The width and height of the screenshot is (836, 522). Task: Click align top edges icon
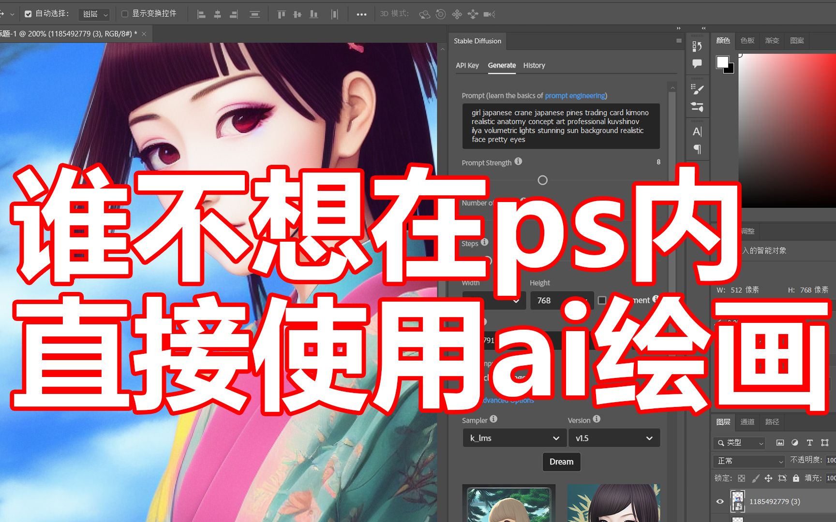click(281, 14)
